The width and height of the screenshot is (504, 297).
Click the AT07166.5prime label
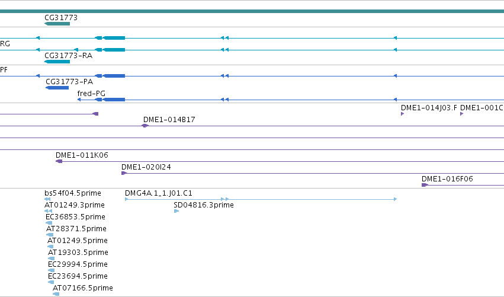click(83, 288)
